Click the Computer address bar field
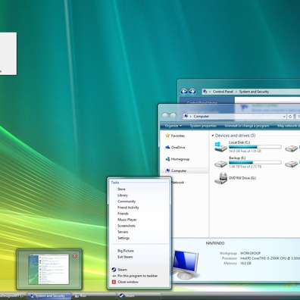This screenshot has height=300, width=300. click(x=234, y=117)
